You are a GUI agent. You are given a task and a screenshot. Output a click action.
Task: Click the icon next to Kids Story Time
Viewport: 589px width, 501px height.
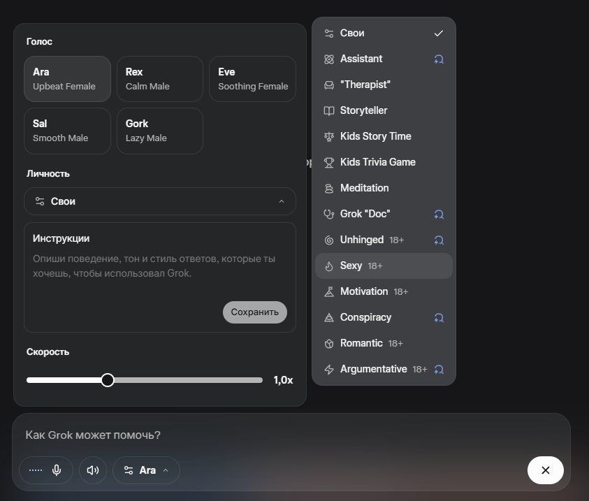[328, 137]
